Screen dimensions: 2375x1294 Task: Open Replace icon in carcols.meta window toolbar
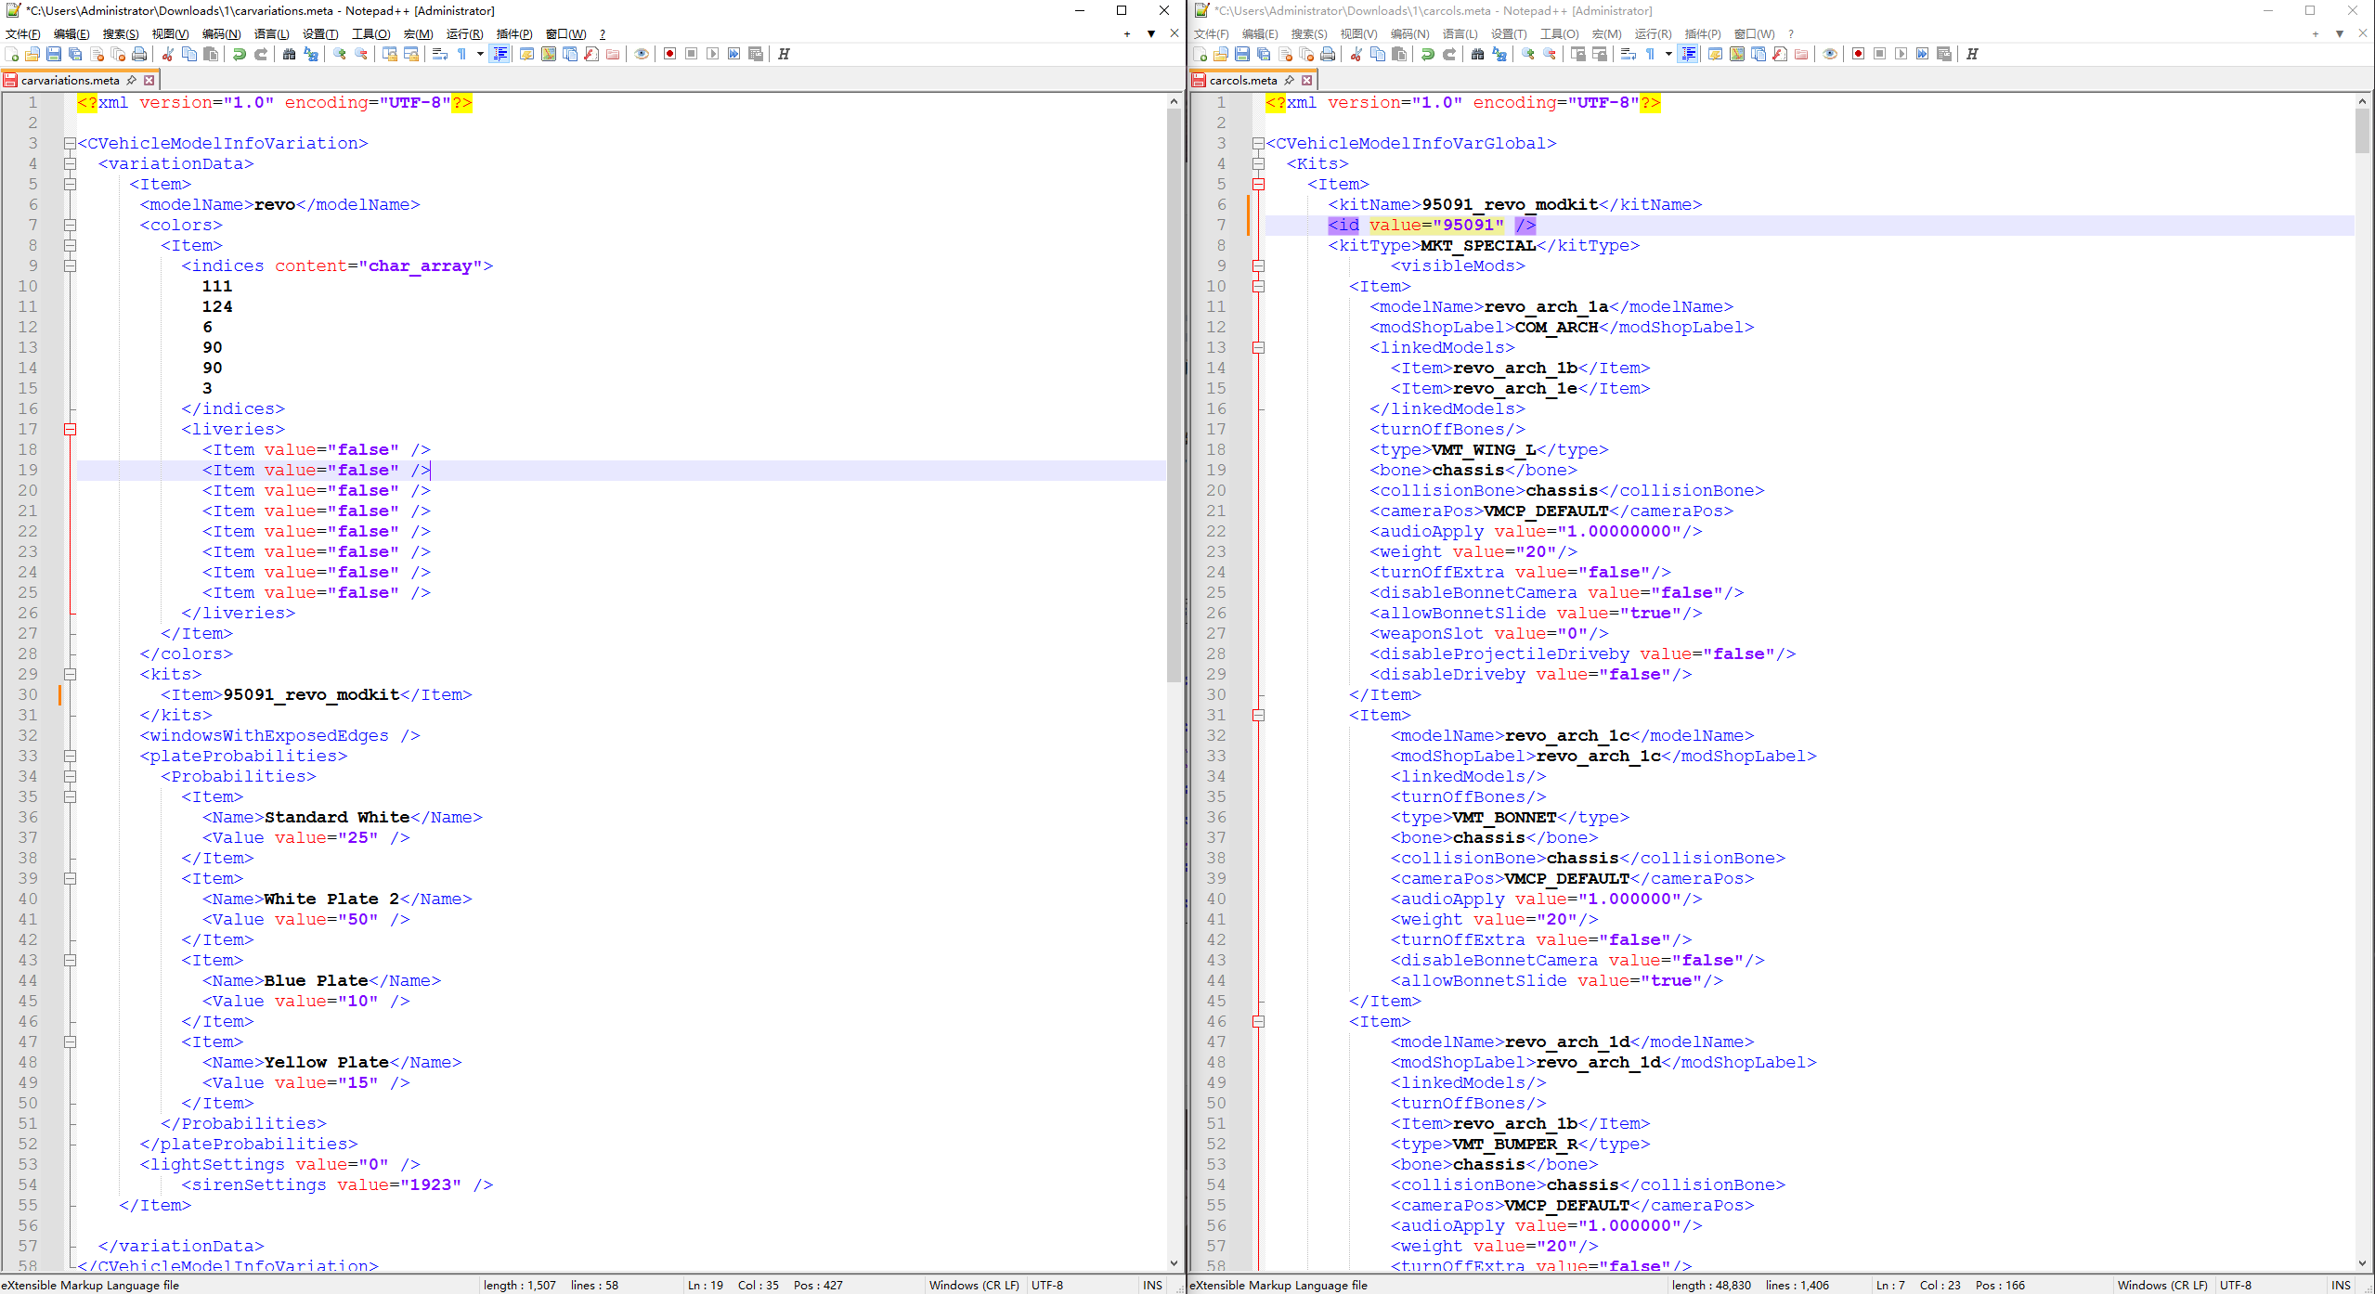coord(1499,54)
